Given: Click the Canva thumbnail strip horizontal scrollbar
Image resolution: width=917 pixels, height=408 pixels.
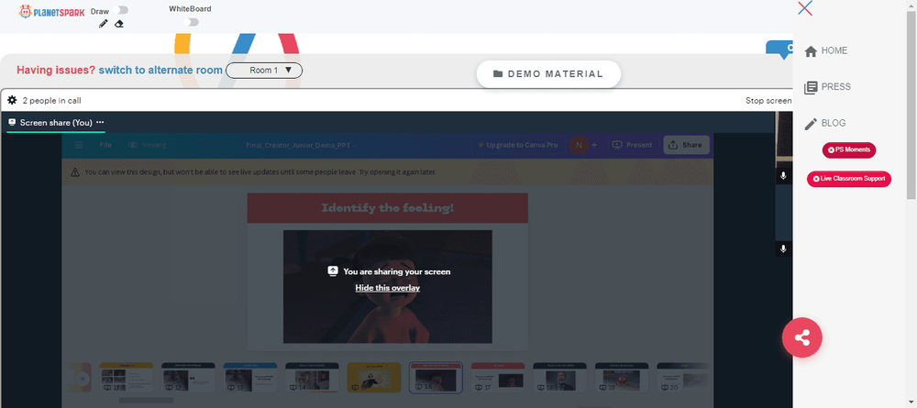Looking at the screenshot, I should click(x=146, y=401).
